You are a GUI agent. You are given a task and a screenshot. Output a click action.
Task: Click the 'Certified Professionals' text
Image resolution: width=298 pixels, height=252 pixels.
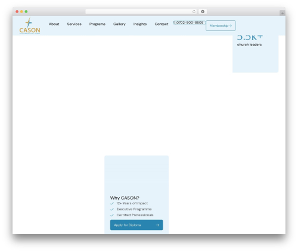click(135, 215)
